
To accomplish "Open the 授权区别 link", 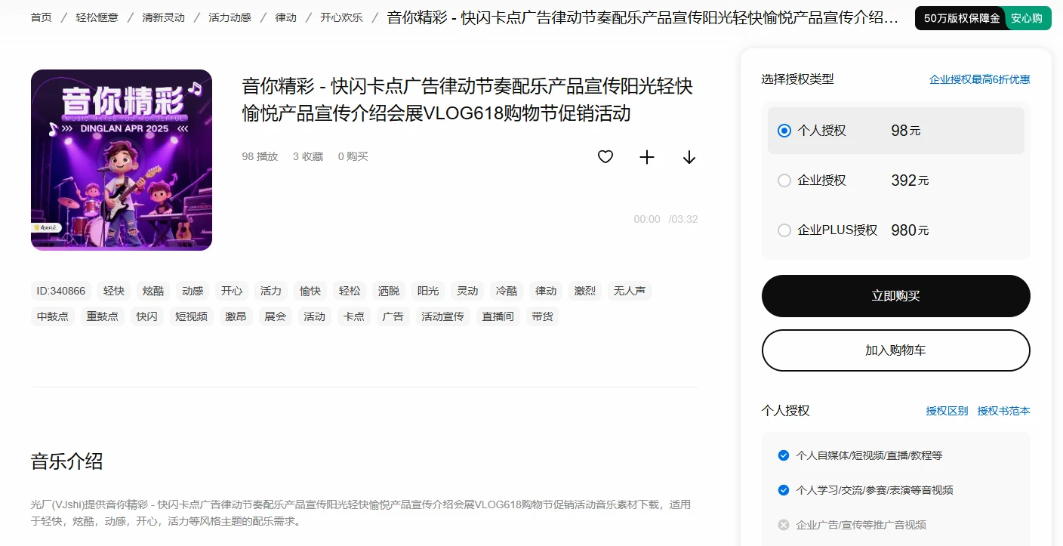I will coord(947,411).
